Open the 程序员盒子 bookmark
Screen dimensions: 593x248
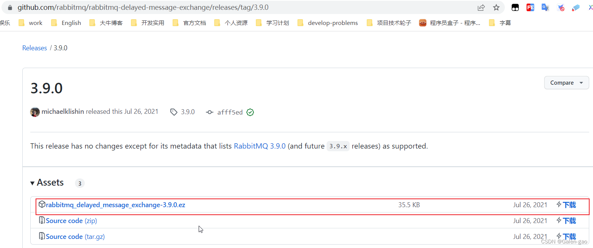450,23
